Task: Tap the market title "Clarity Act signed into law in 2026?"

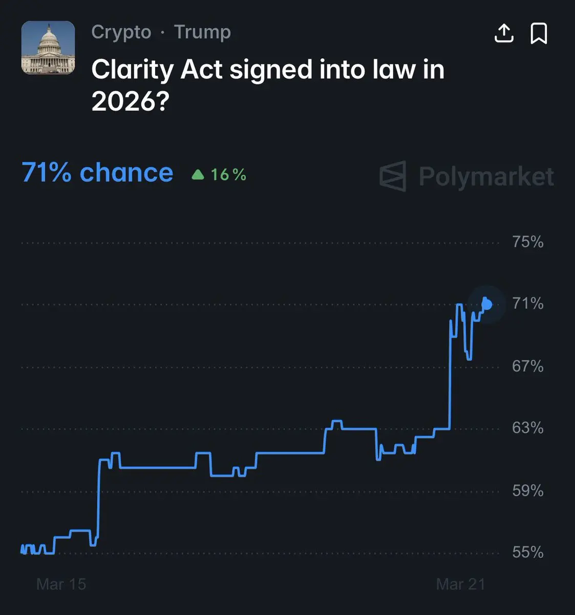Action: [x=268, y=86]
